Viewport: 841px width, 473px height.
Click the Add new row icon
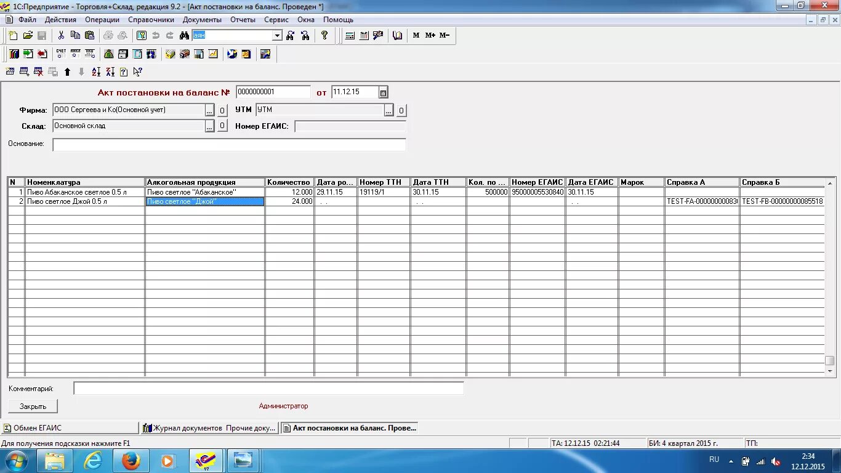10,72
